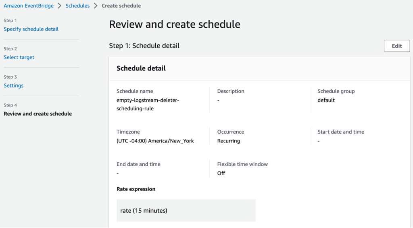
Task: Click the Schedule detail panel header
Action: (259, 68)
